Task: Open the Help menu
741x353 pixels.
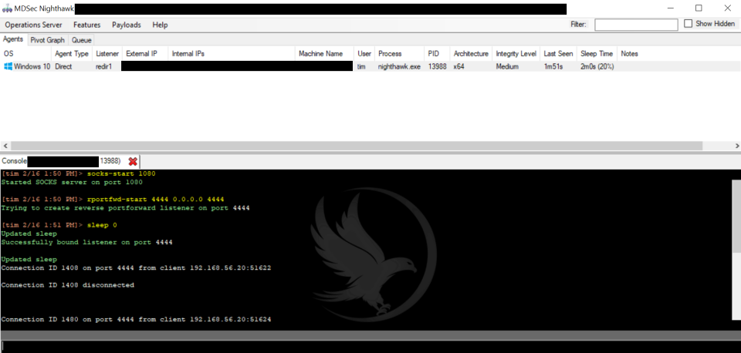Action: click(x=161, y=25)
